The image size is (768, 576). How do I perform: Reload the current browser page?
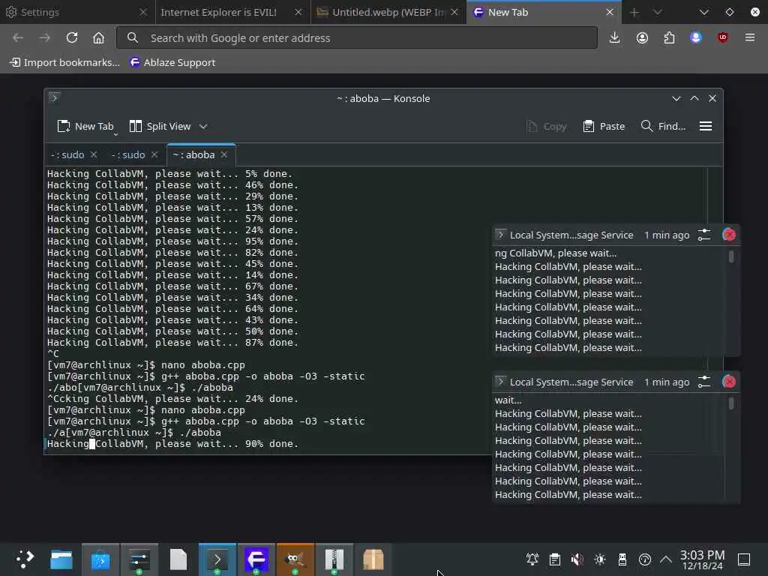pyautogui.click(x=72, y=37)
